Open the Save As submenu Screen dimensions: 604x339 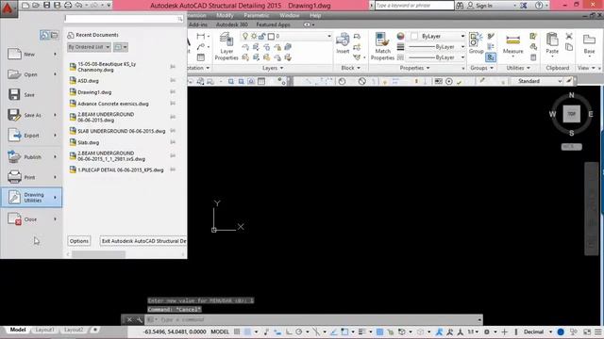click(31, 115)
